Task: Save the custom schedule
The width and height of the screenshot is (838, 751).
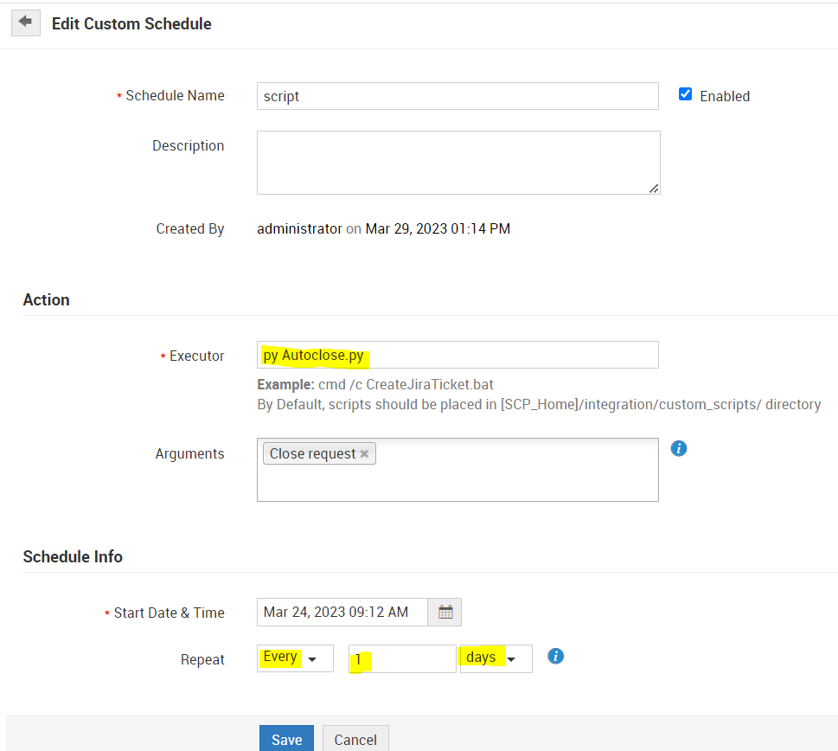Action: 286,739
